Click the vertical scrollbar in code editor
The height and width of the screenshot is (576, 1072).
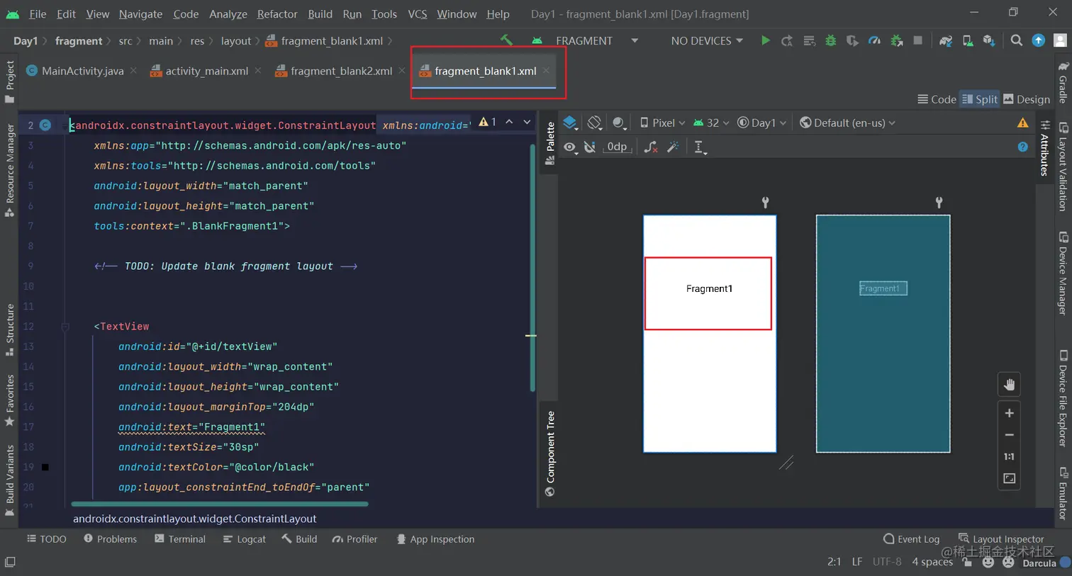(532, 268)
